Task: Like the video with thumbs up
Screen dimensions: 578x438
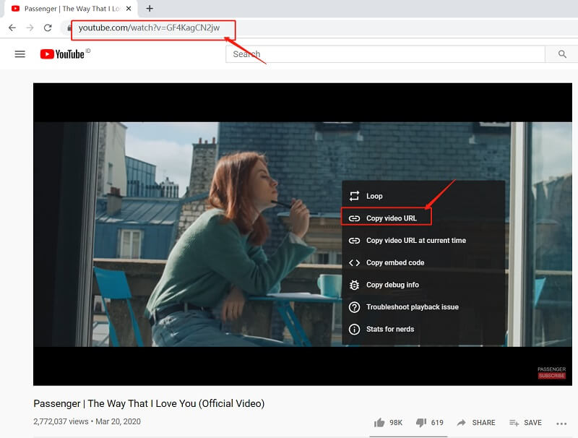Action: (x=388, y=423)
